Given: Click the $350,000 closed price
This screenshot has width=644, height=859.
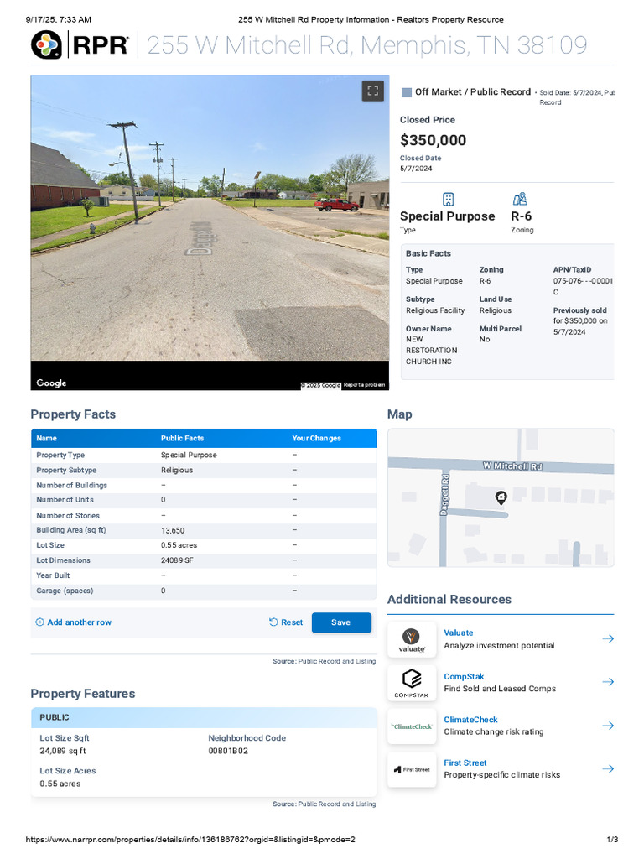Looking at the screenshot, I should (434, 140).
